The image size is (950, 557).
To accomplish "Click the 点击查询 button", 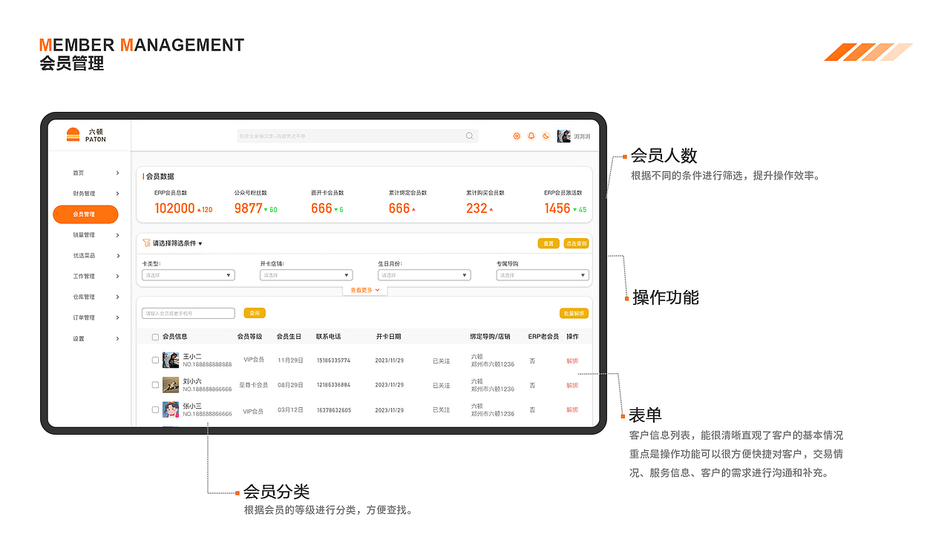I will click(x=576, y=243).
